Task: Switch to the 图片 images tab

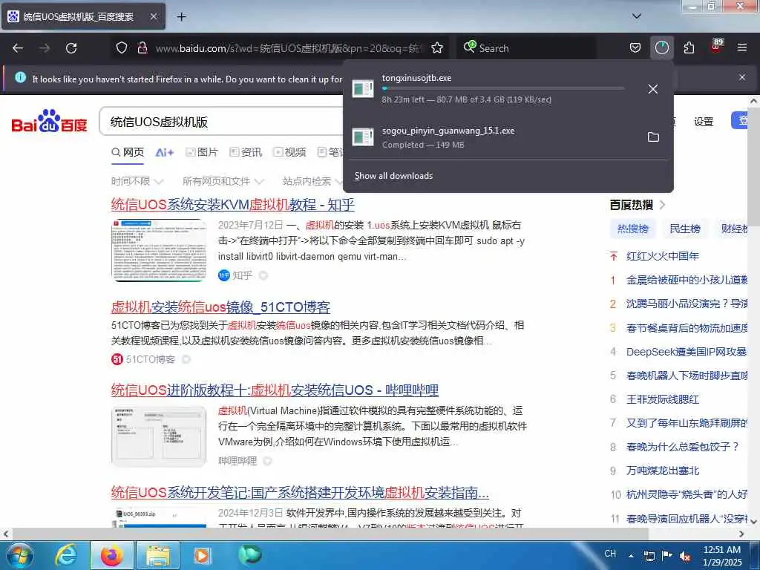Action: 202,153
